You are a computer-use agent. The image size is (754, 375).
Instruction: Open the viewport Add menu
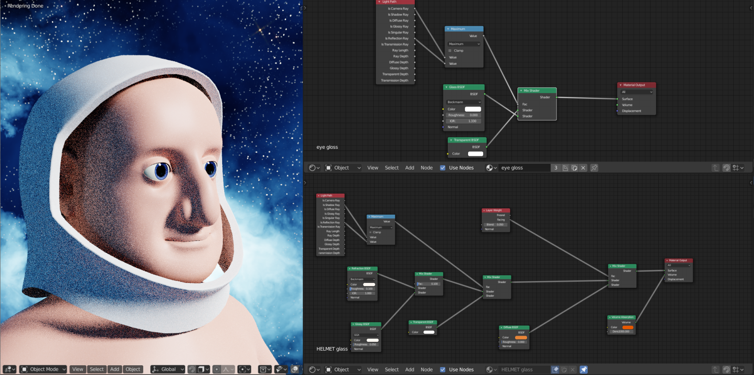115,369
